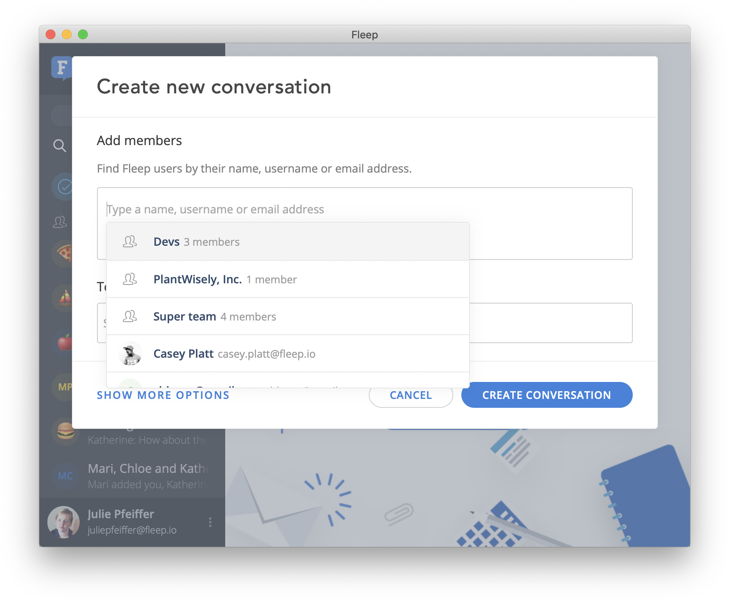Screen dimensions: 729x601
Task: Open the burger emoji conversation
Action: tap(66, 431)
